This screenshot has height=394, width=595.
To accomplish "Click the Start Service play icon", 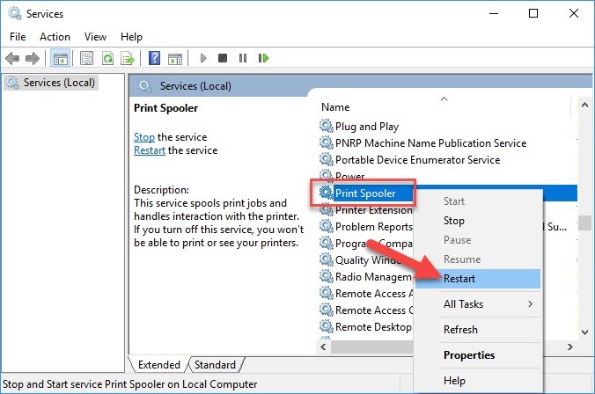I will pyautogui.click(x=203, y=58).
